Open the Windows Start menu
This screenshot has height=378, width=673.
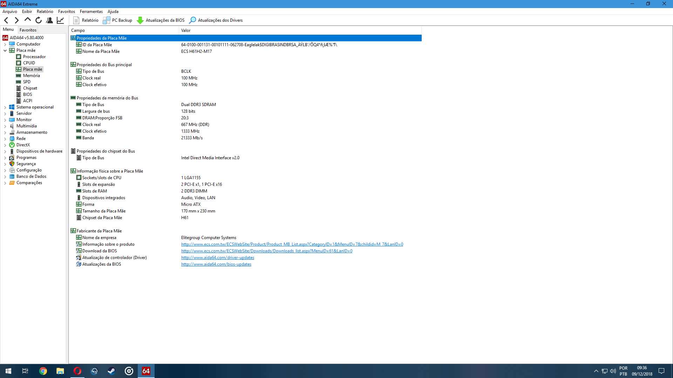pyautogui.click(x=8, y=371)
